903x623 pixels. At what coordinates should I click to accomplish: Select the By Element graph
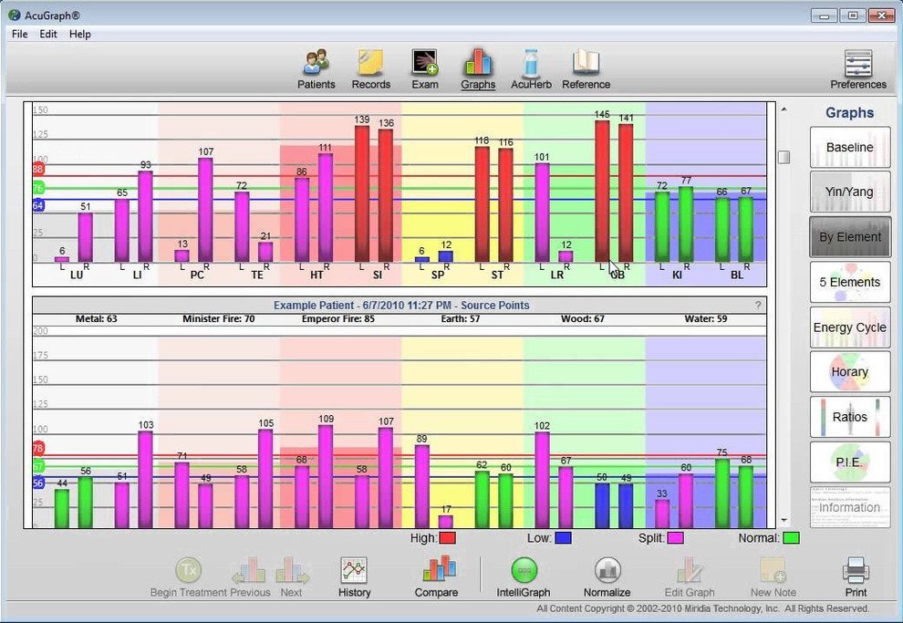850,237
